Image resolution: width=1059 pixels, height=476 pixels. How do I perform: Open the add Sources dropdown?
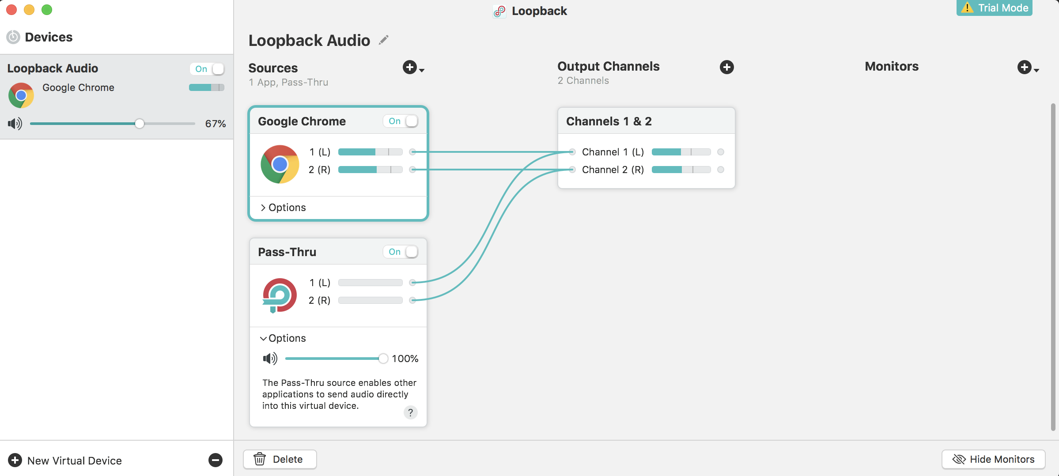[x=413, y=68]
